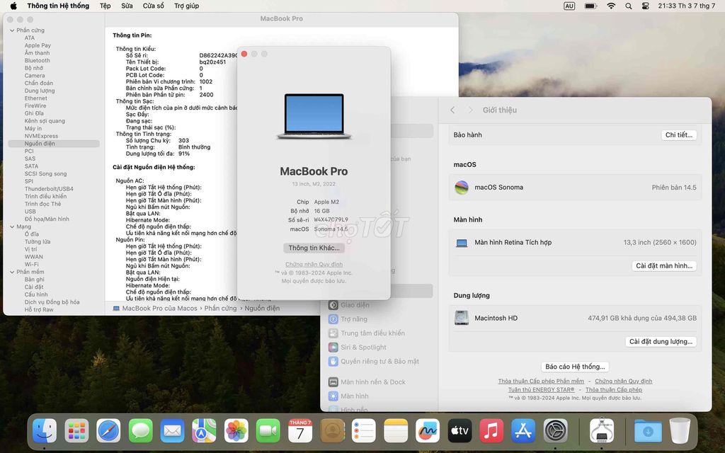Launch FaceTime from the Dock

point(268,431)
